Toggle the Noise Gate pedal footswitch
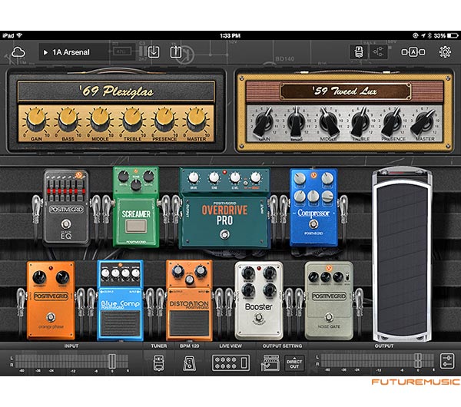 329,317
